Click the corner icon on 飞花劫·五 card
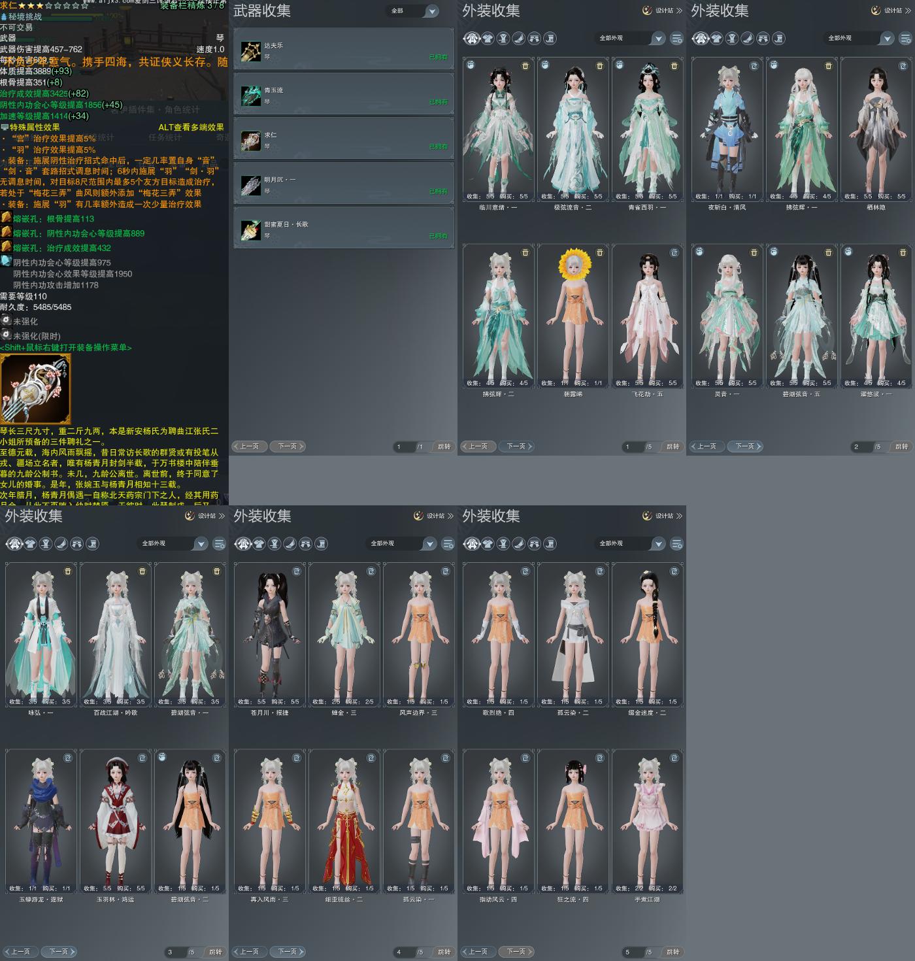 pyautogui.click(x=674, y=252)
